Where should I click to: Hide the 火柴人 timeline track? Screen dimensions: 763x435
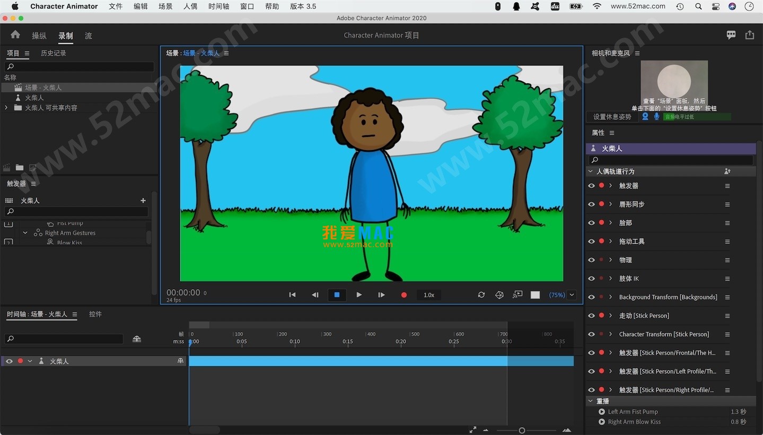point(9,361)
